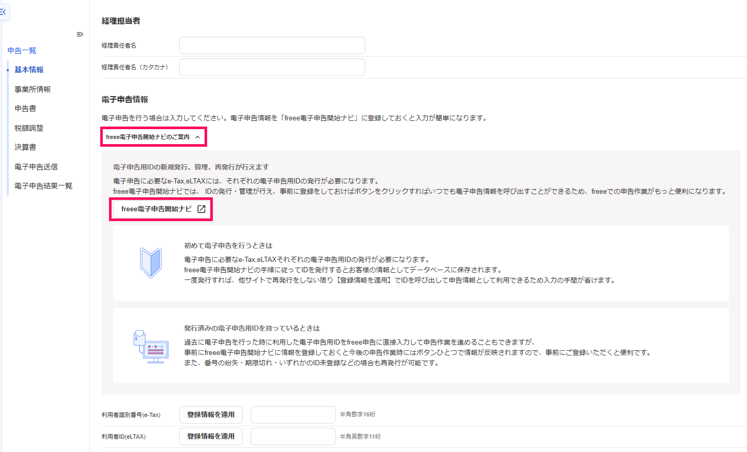Click the 利用者識別番号(e-Tax) label
The width and height of the screenshot is (747, 452).
coord(131,415)
